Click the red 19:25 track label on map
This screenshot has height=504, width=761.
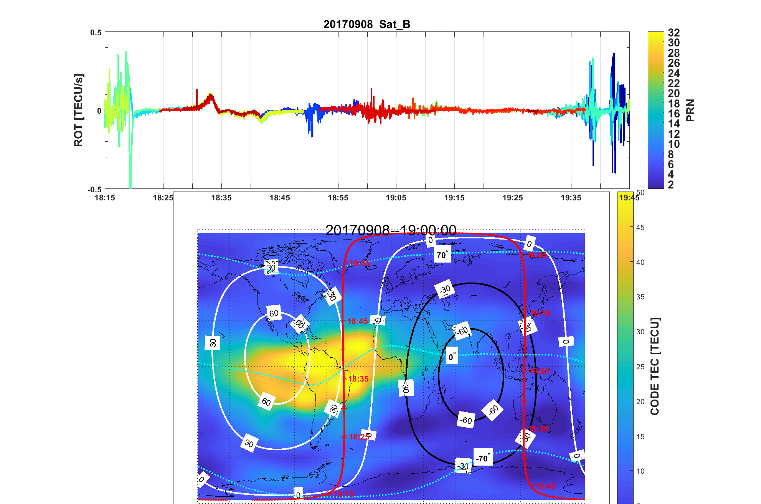[x=539, y=371]
